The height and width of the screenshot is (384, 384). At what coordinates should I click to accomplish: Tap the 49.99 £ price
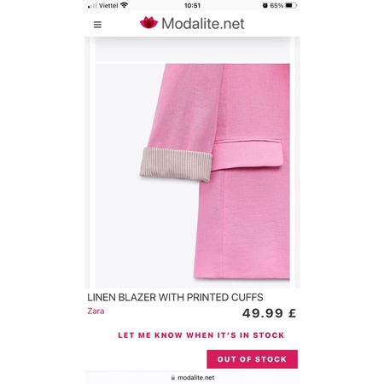point(269,313)
